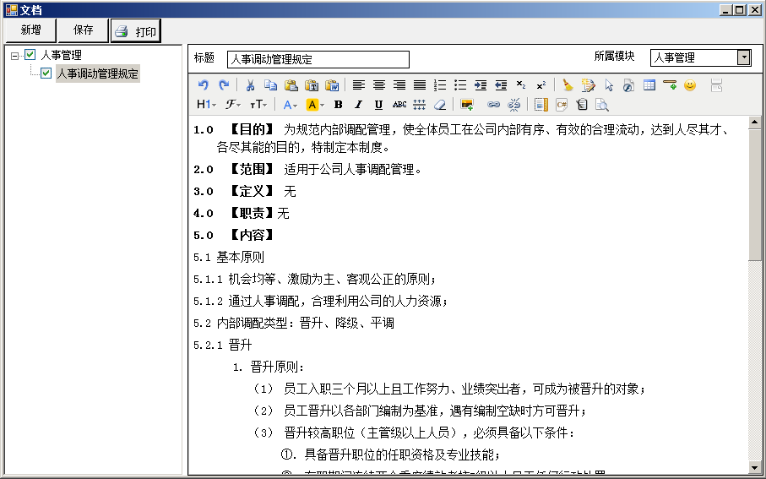
Task: Center align the text
Action: pos(379,85)
